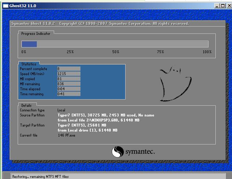The image size is (232, 179).
Task: Click the Time remaining value 0:41
Action: click(69, 94)
